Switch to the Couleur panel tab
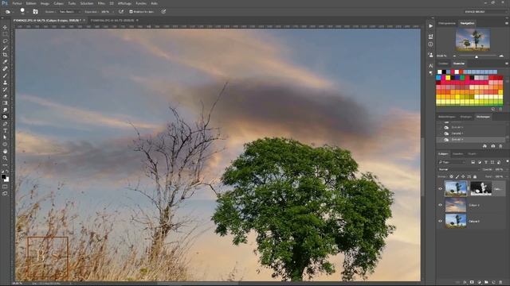The image size is (510, 286). [443, 64]
